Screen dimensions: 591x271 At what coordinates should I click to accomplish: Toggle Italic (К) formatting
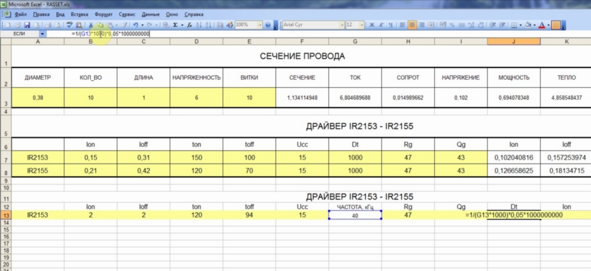[x=381, y=25]
